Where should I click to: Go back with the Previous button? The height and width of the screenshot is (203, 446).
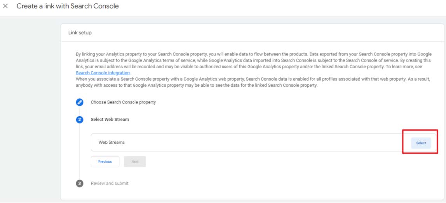click(x=105, y=162)
